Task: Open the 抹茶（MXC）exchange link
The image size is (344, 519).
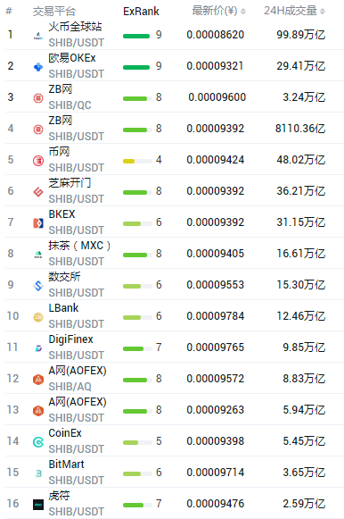Action: pos(79,246)
